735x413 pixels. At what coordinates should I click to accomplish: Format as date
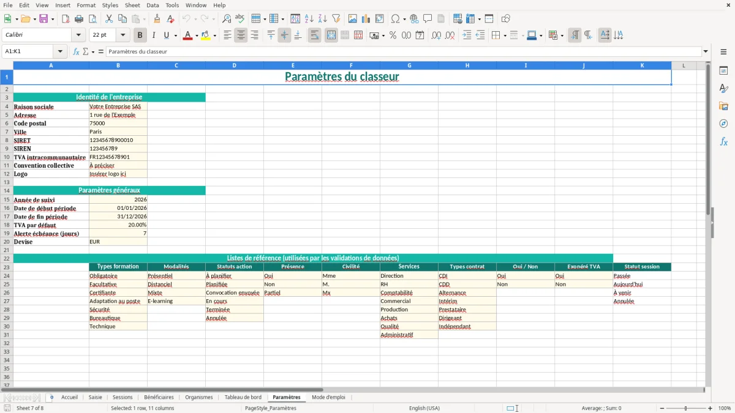coord(420,35)
